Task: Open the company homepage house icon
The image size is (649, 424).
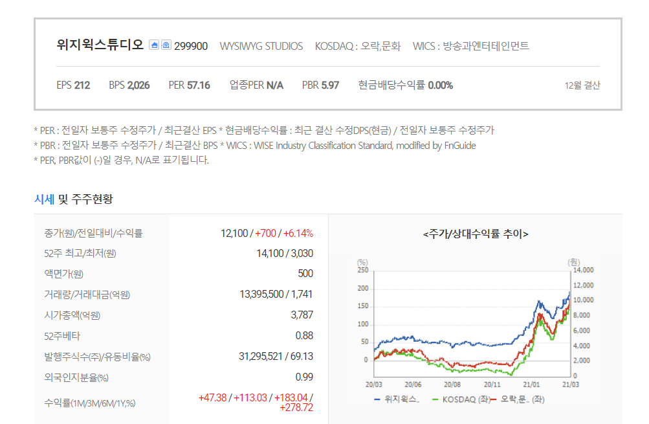Action: [x=155, y=45]
